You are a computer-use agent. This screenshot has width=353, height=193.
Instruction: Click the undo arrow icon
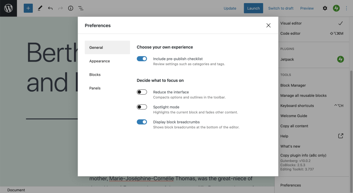50,8
